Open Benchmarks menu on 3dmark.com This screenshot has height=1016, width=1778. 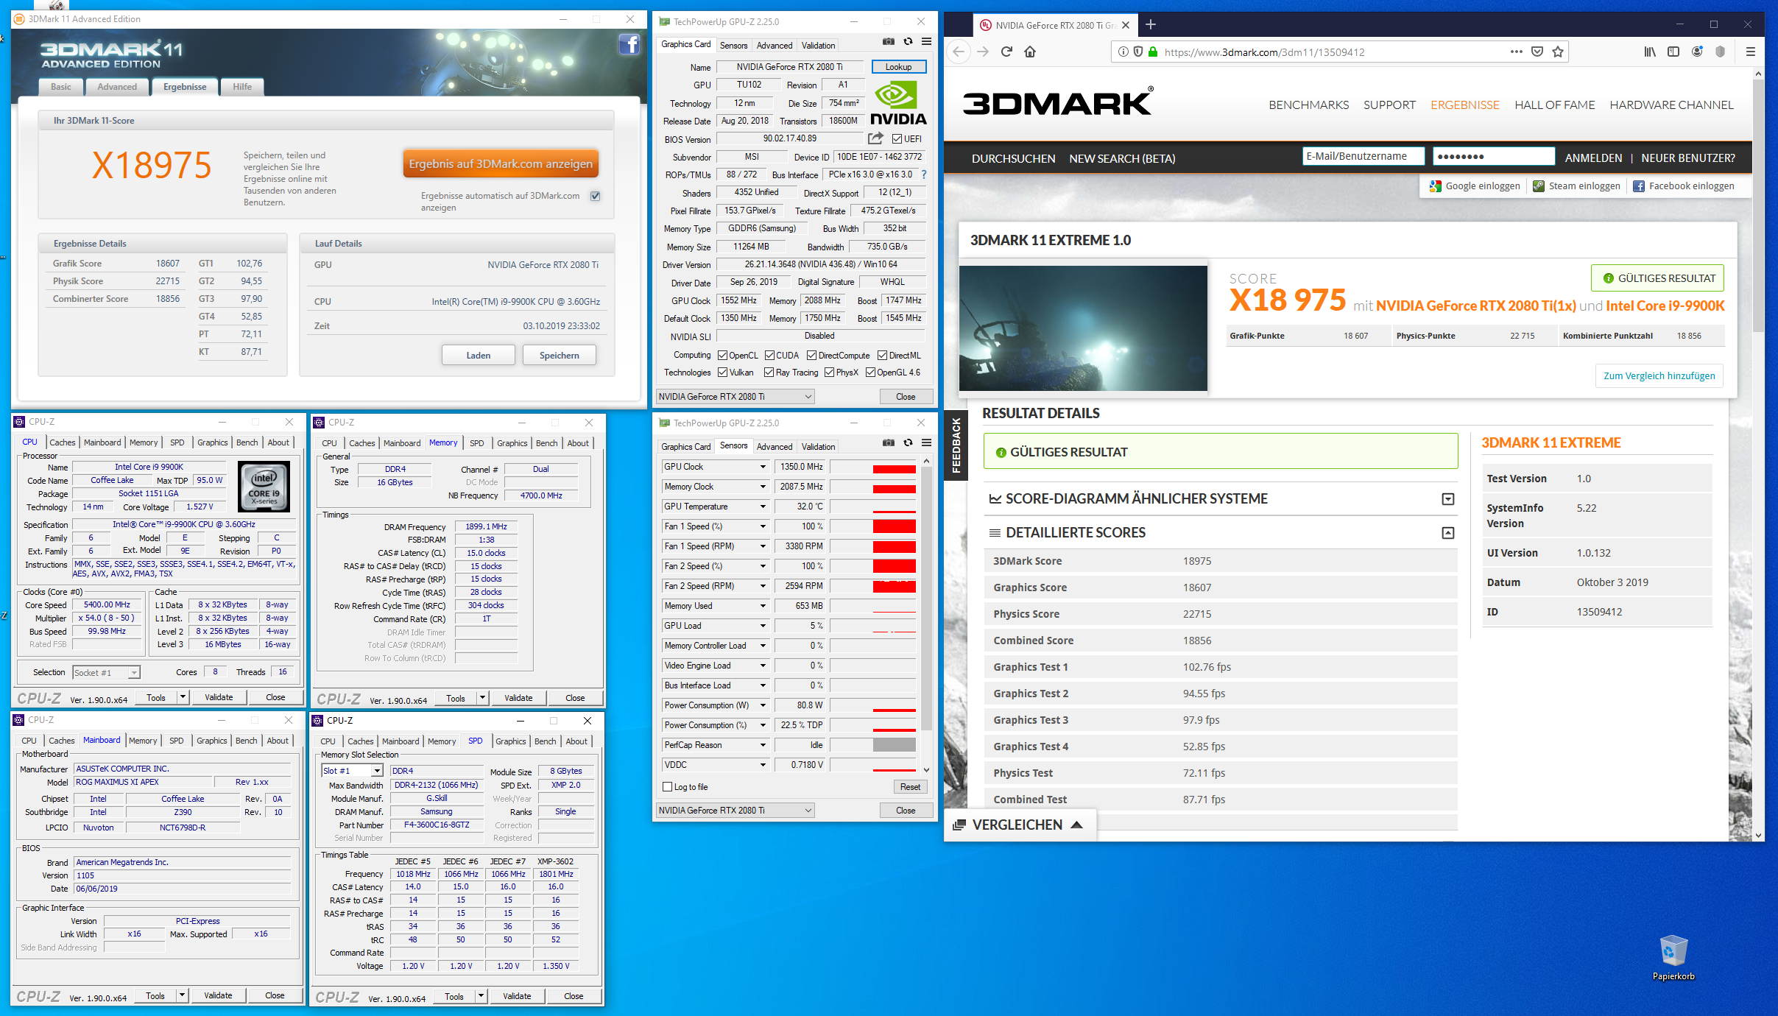coord(1308,105)
